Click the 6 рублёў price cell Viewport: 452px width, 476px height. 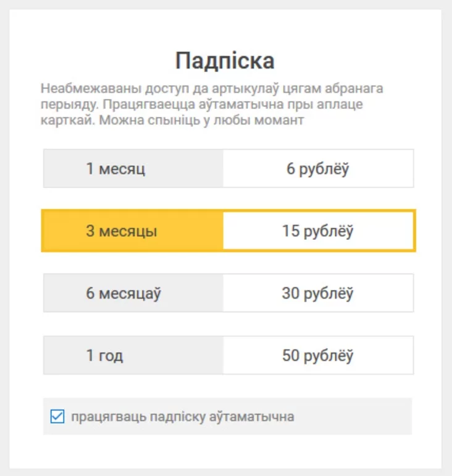[318, 169]
